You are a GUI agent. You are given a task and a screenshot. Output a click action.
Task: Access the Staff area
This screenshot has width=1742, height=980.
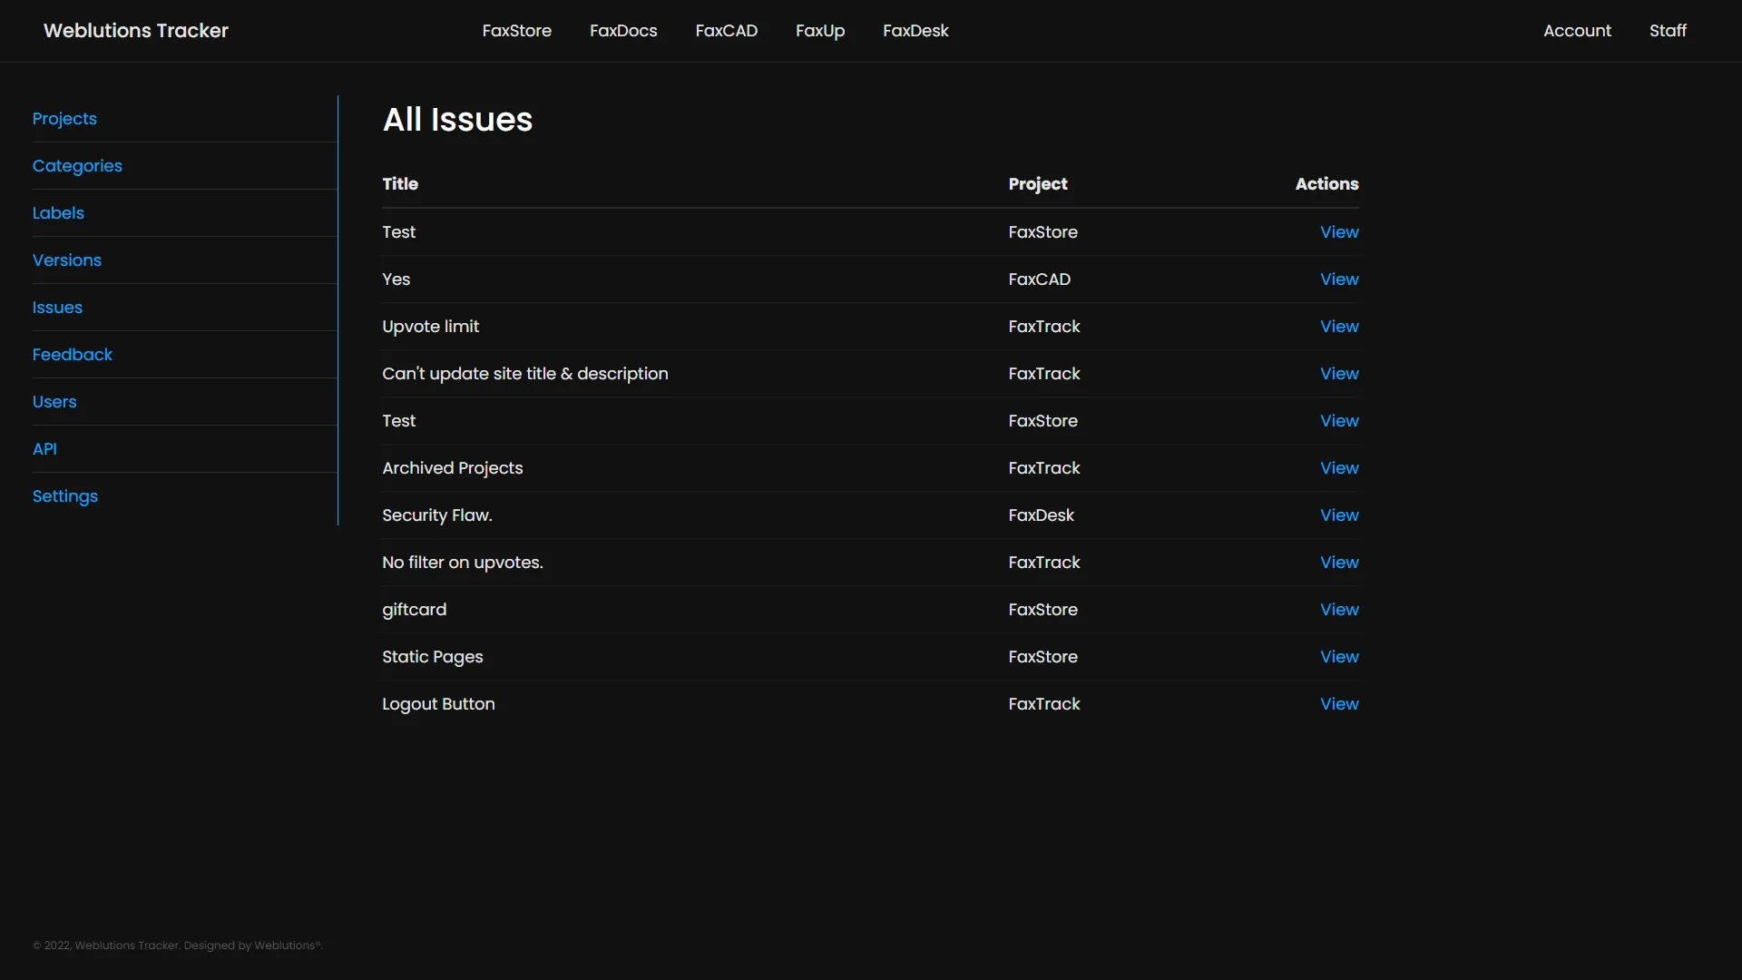[1668, 30]
